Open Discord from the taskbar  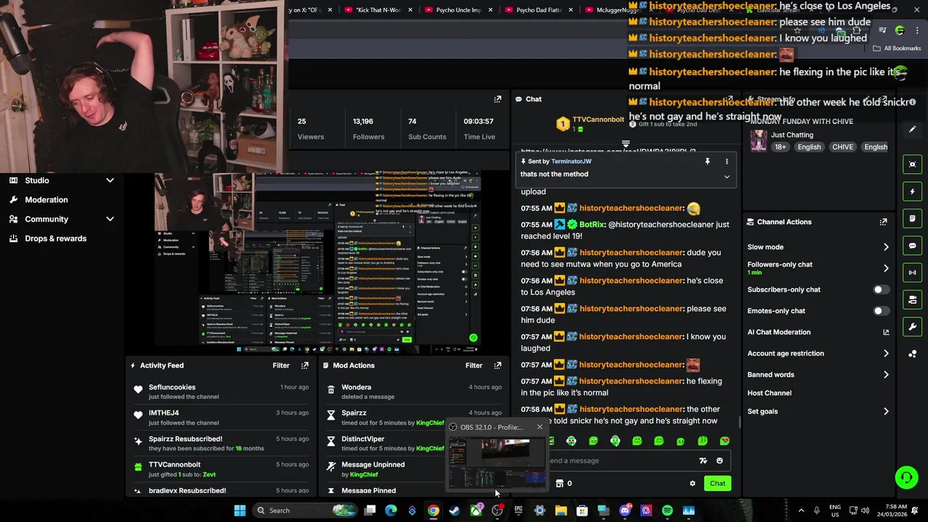pyautogui.click(x=625, y=510)
